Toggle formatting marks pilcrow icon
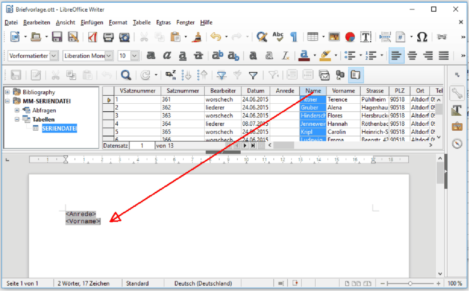The height and width of the screenshot is (291, 469). (293, 37)
